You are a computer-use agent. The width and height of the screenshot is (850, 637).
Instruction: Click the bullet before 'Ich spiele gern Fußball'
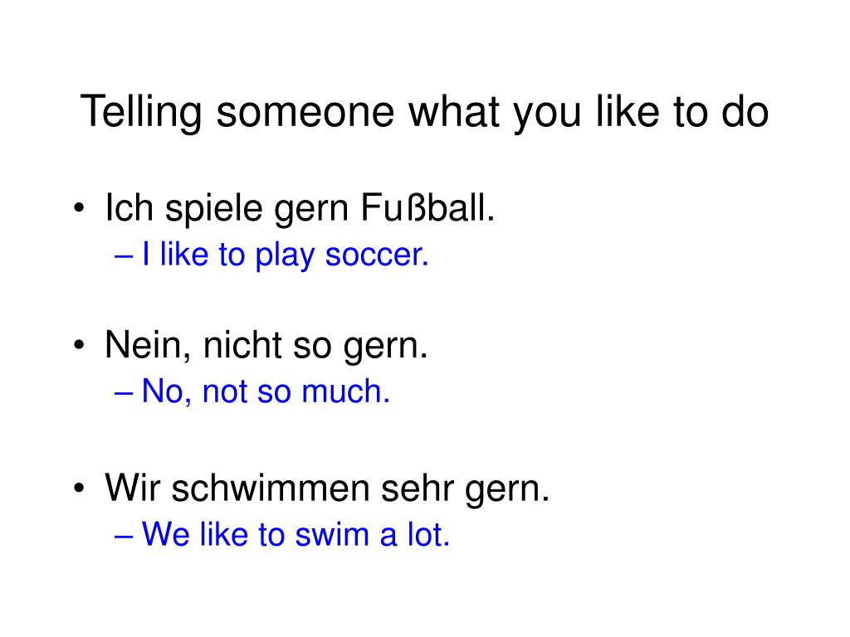pos(79,207)
